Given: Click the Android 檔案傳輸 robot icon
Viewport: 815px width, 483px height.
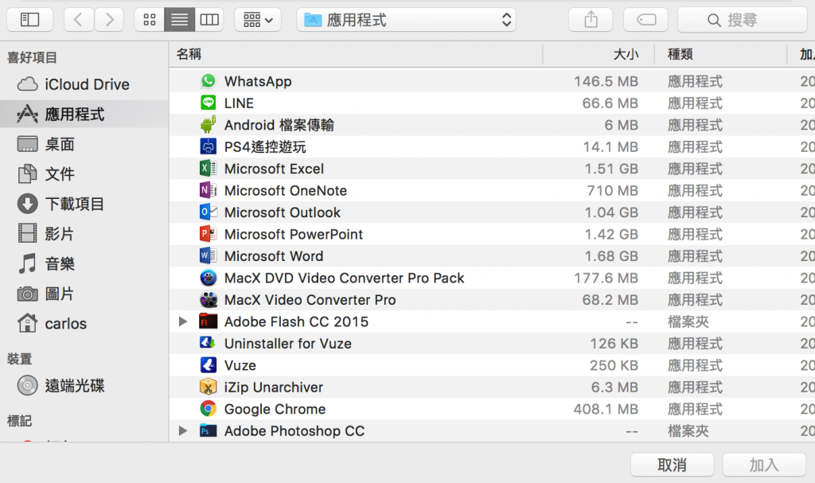Looking at the screenshot, I should pyautogui.click(x=209, y=125).
